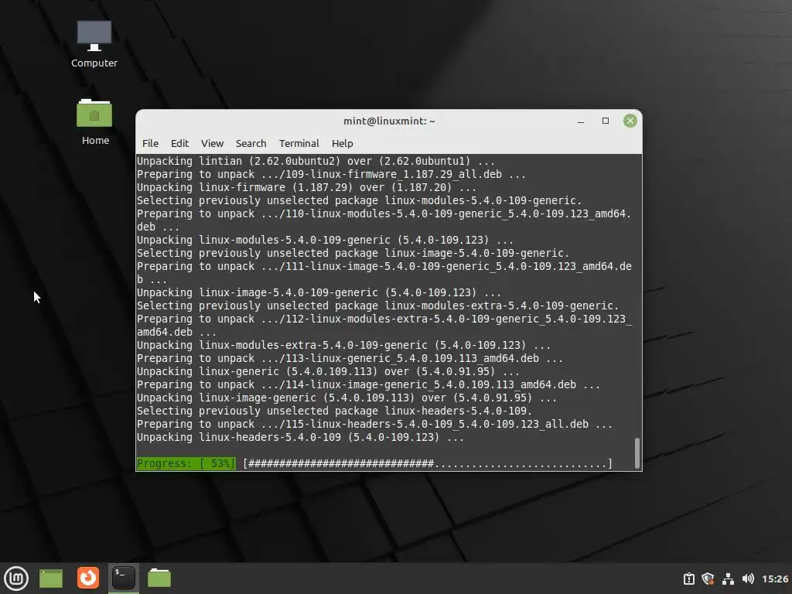Click 'Preparing to unpack .../109-linux-firmware' line

click(x=331, y=174)
